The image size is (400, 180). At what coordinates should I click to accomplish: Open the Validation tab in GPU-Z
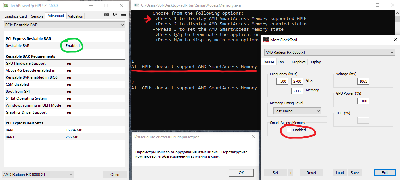75,16
